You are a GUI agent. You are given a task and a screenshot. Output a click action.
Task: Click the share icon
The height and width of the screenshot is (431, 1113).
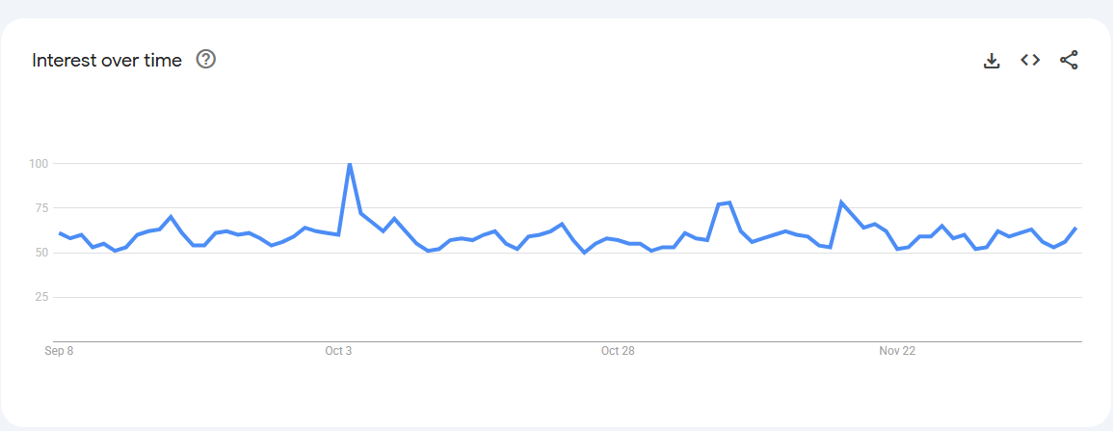point(1069,60)
